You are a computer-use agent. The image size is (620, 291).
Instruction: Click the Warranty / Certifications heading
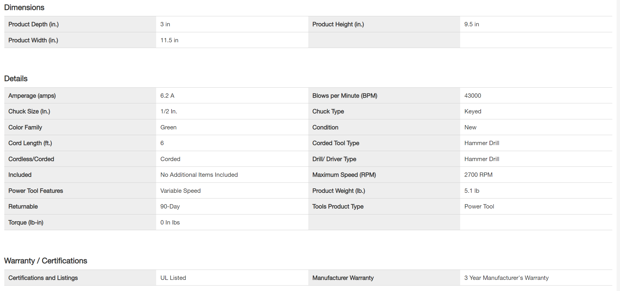point(46,261)
